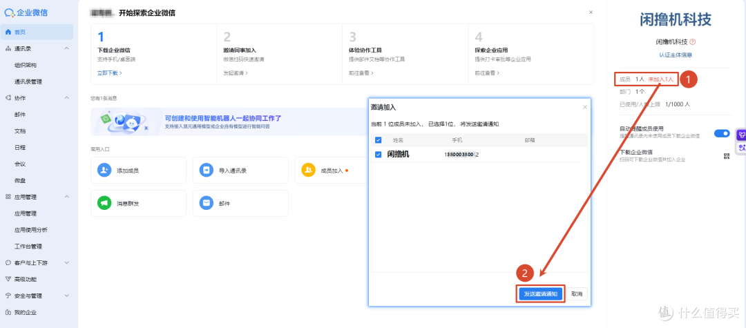This screenshot has width=746, height=328.
Task: Click the 首页 home icon
Action: click(x=8, y=32)
